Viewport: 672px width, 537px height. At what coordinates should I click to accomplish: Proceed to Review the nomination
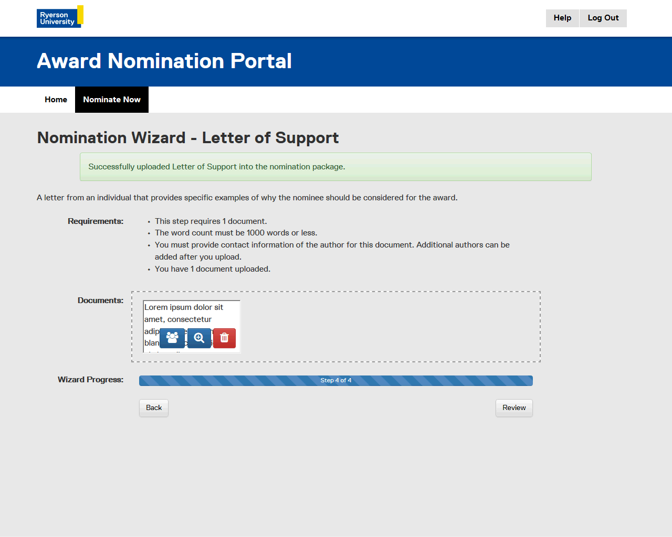[514, 408]
